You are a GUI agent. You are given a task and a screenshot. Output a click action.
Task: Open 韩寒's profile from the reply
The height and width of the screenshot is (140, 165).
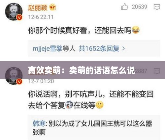[39, 124]
